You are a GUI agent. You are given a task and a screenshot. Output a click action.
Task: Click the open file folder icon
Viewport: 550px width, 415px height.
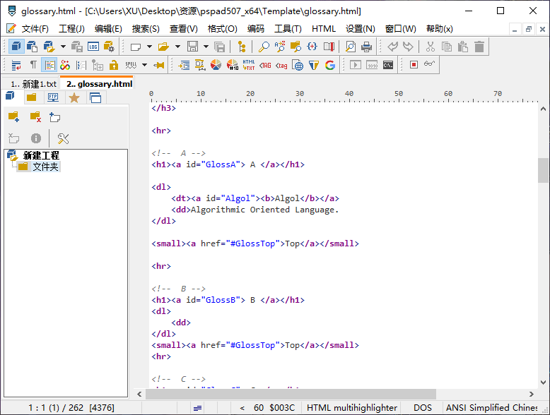(x=164, y=46)
